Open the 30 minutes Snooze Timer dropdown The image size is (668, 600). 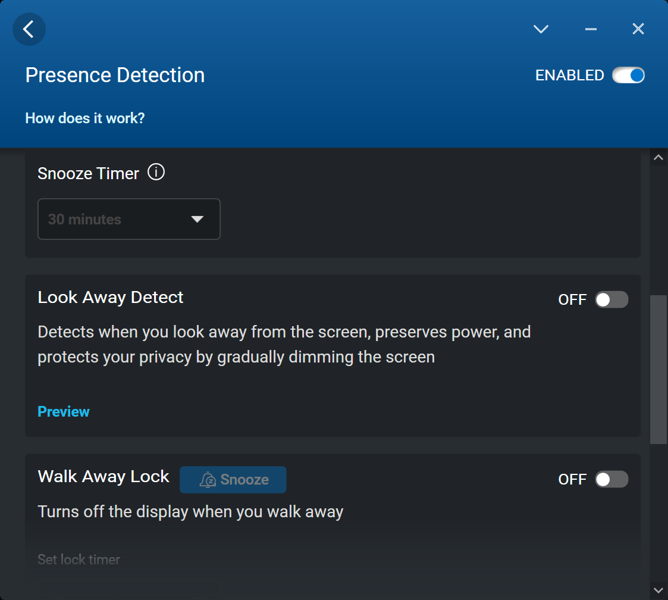tap(128, 219)
